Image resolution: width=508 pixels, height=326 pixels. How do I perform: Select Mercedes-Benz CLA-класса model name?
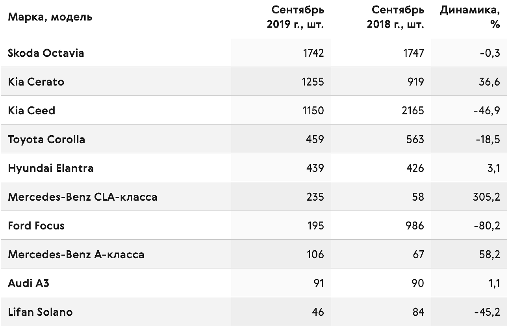[x=83, y=197]
